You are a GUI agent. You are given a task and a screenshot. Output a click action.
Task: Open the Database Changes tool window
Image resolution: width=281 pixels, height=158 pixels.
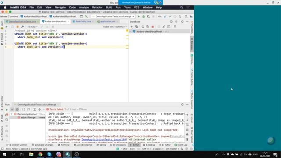[x=43, y=145]
